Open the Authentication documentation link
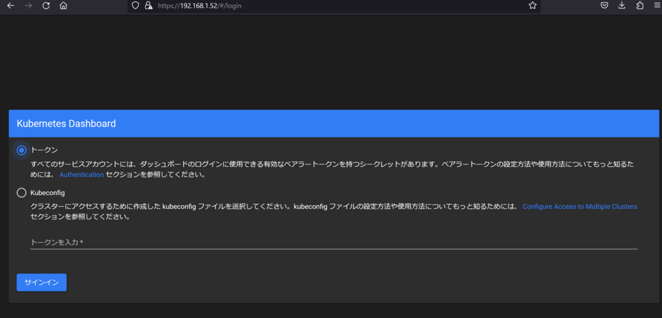 coord(81,174)
